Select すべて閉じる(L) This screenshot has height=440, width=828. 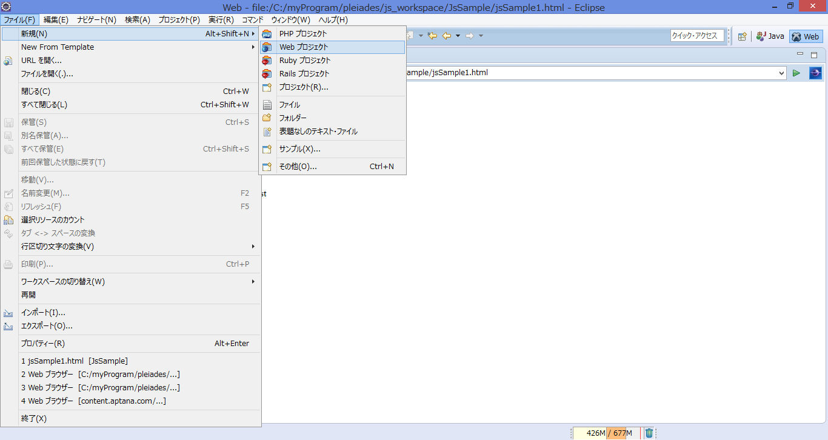pyautogui.click(x=131, y=105)
